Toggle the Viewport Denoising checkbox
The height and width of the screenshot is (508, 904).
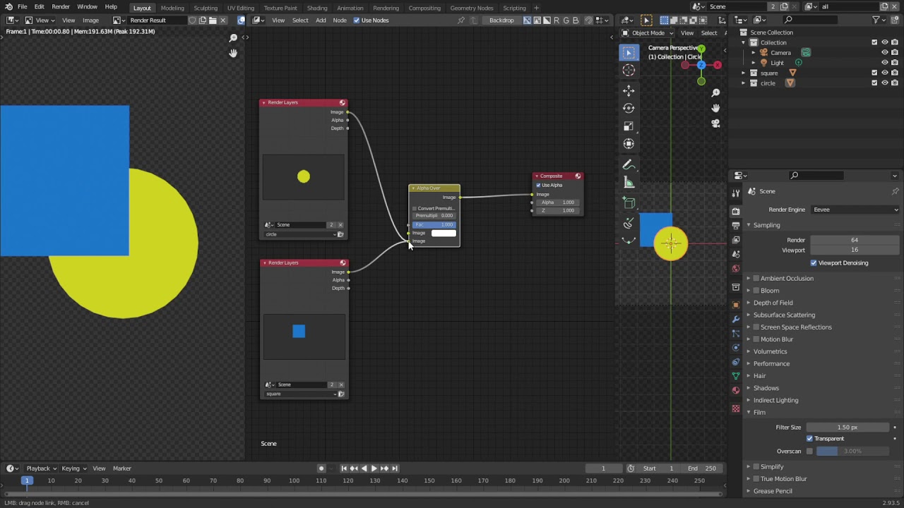[814, 262]
